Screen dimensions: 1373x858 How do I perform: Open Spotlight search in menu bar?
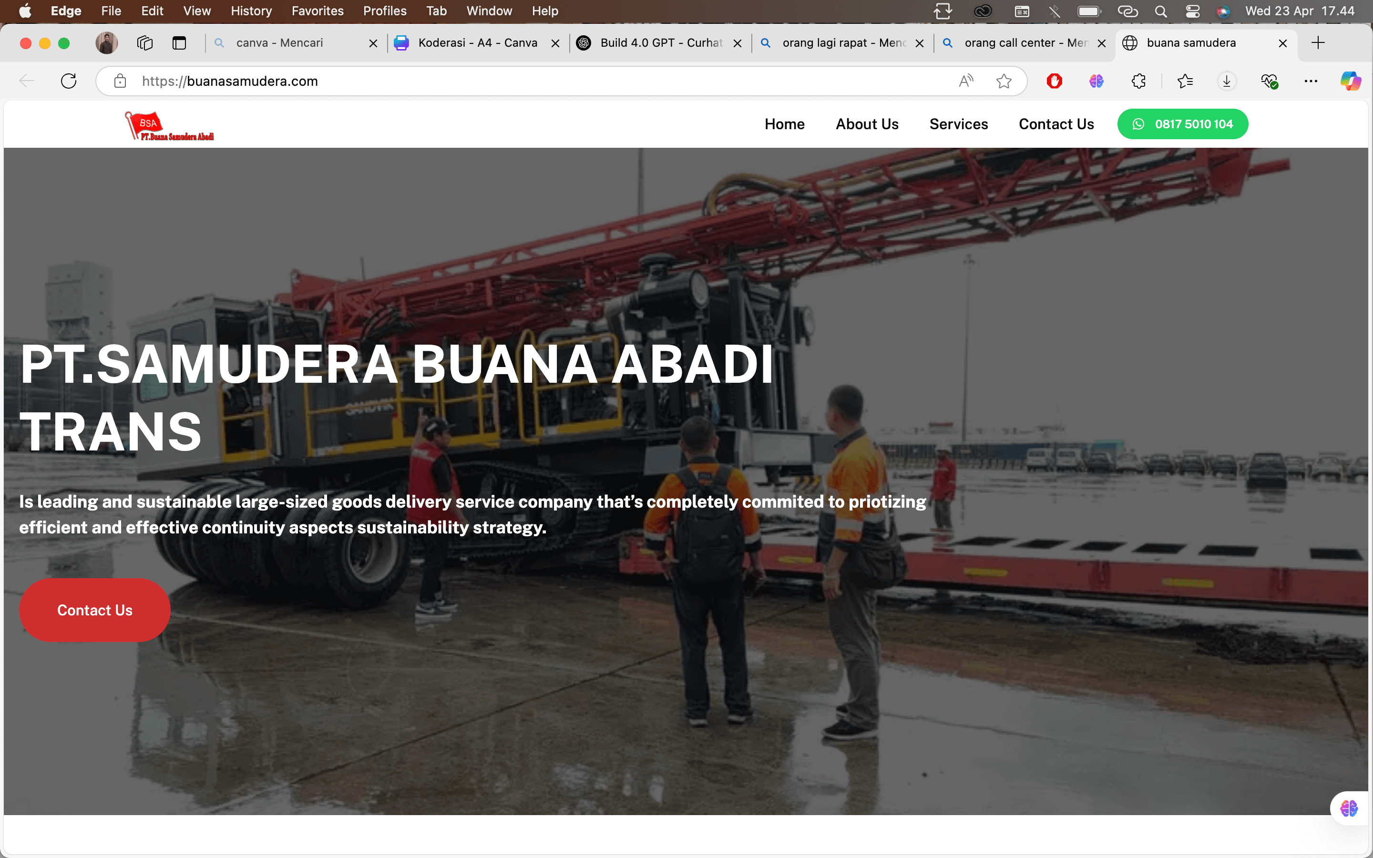1160,11
